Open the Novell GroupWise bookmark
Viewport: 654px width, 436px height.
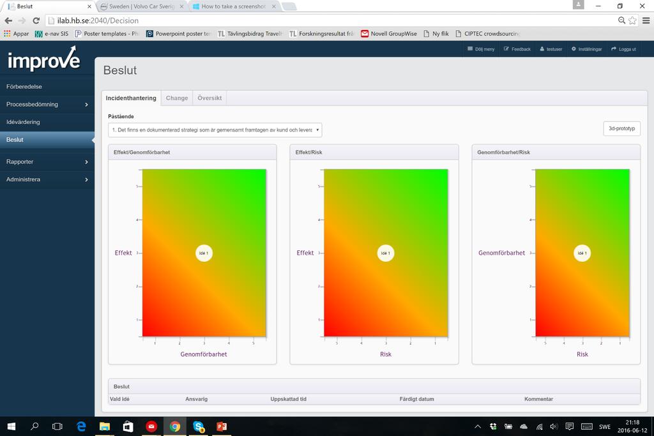pyautogui.click(x=389, y=34)
